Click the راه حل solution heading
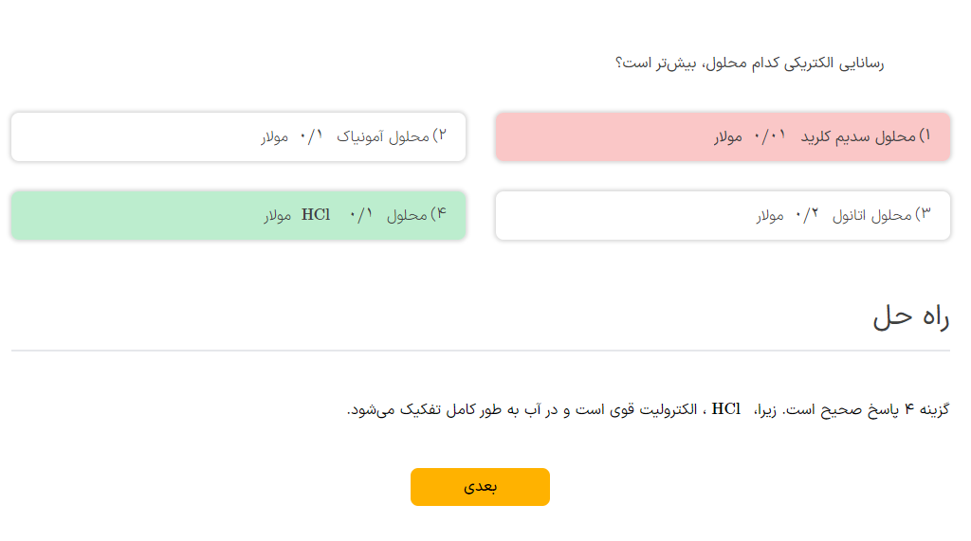971x541 pixels. [910, 317]
